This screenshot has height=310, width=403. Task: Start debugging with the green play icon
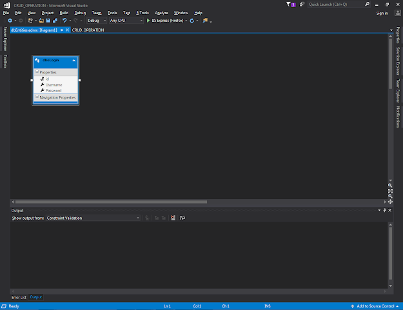(148, 21)
